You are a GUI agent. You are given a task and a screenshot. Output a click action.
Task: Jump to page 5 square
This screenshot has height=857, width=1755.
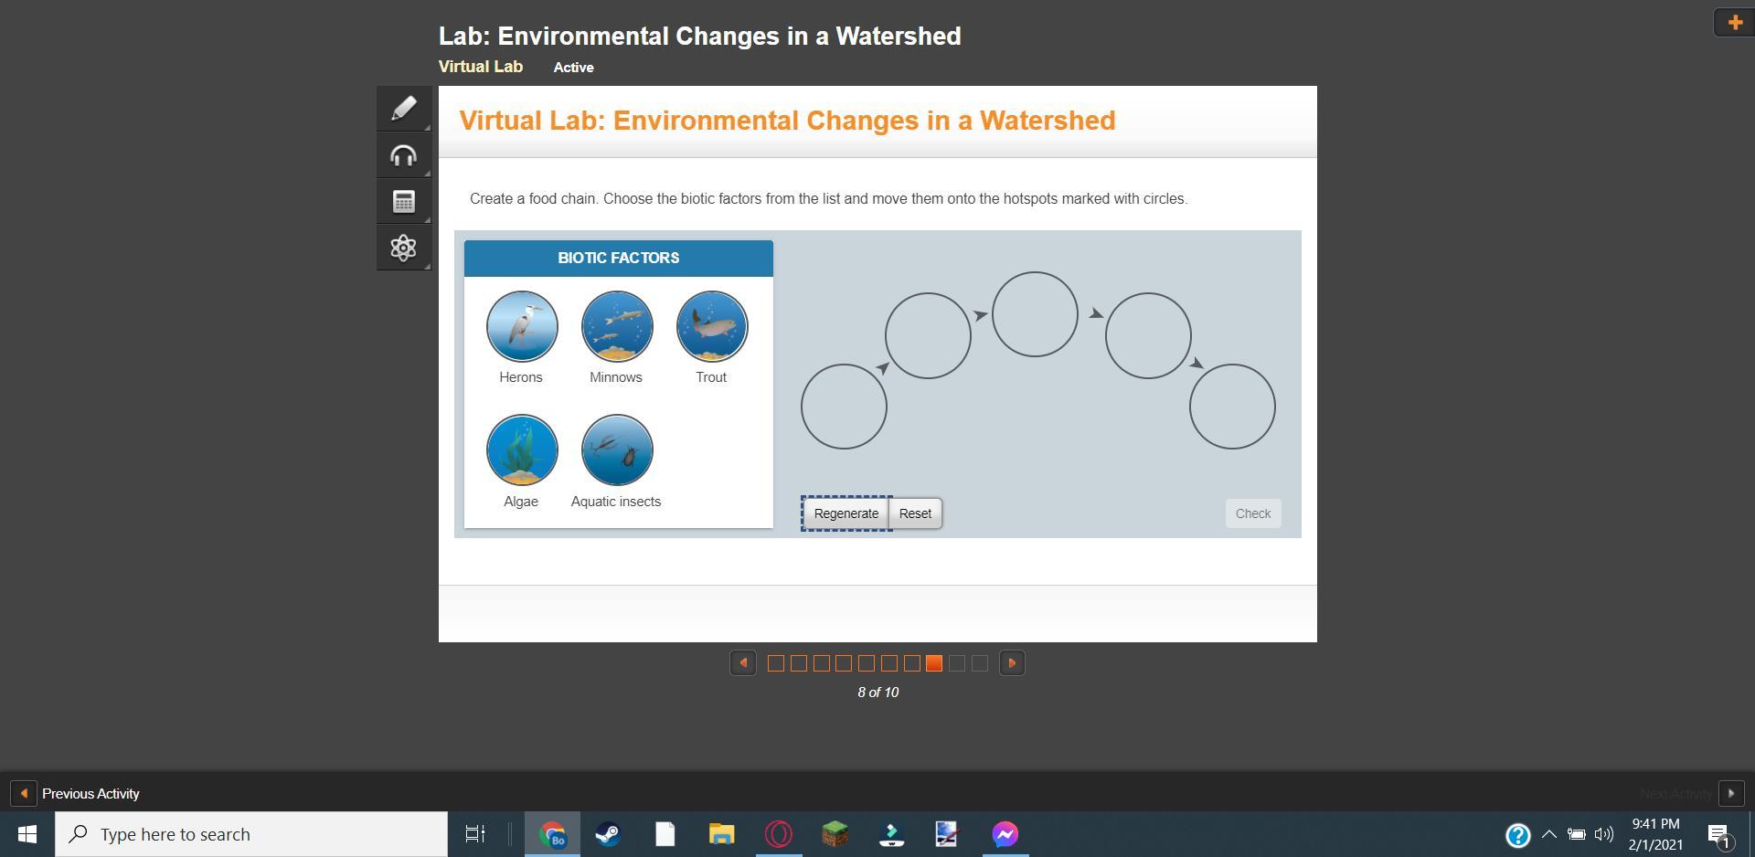coord(867,663)
